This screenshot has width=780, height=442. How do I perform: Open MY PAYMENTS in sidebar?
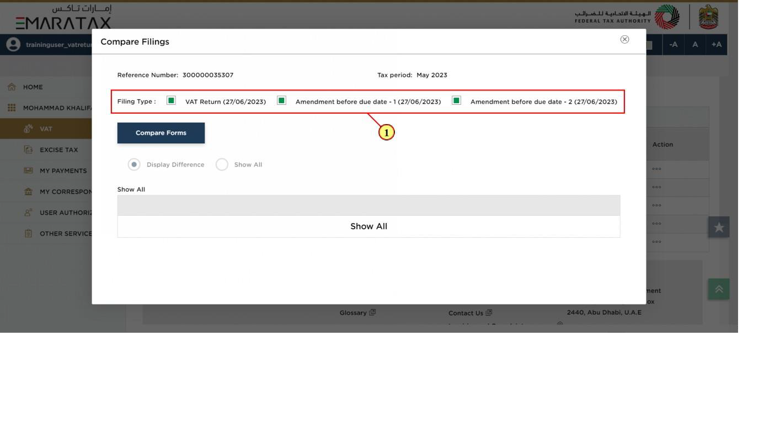pos(63,171)
